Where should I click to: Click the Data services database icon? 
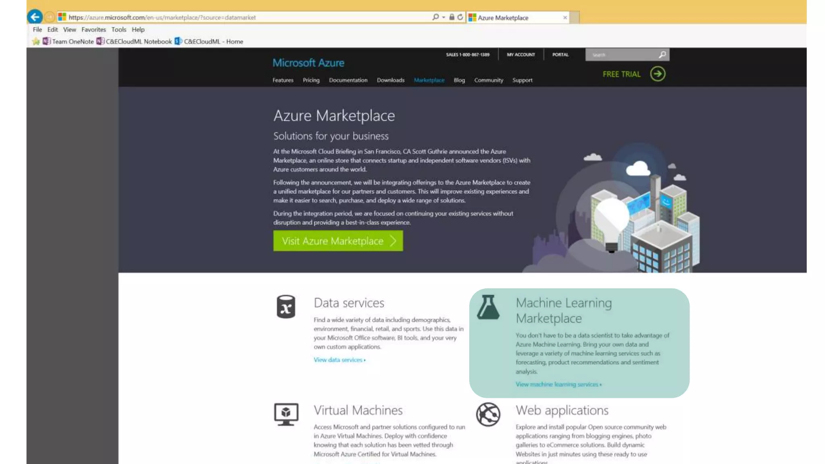[286, 307]
